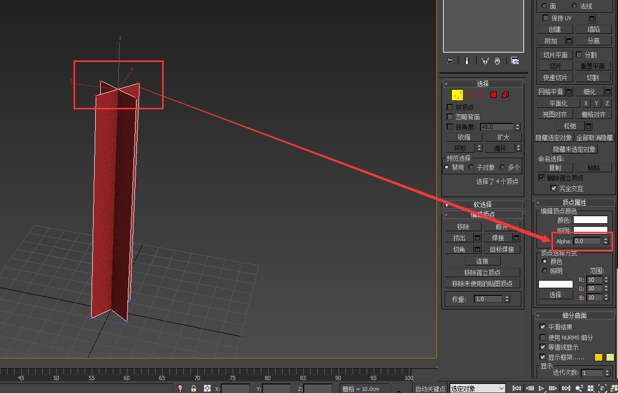618x393 pixels.
Task: Click the selection lock icon
Action: [x=193, y=388]
